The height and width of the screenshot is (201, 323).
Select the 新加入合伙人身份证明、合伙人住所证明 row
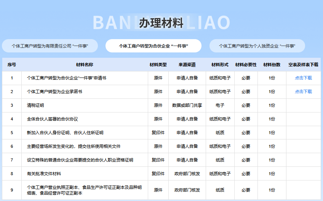[65, 133]
